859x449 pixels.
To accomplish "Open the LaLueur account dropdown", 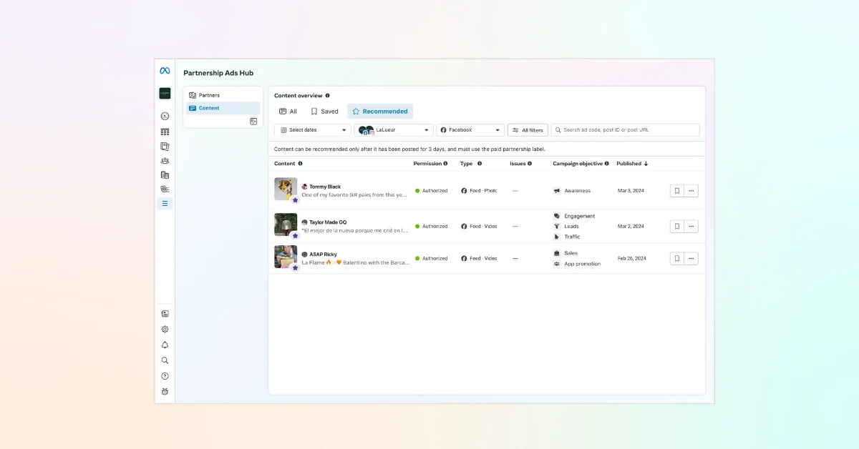I will click(394, 130).
